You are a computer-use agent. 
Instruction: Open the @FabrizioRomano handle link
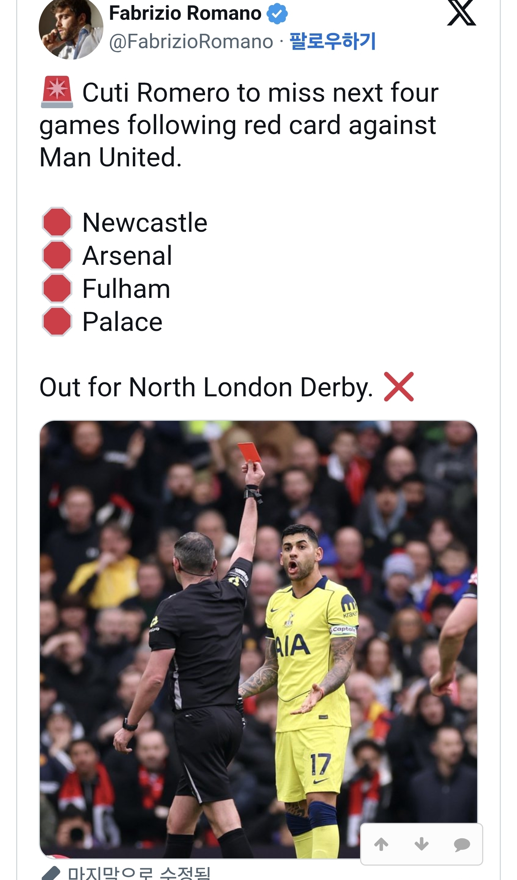coord(191,41)
